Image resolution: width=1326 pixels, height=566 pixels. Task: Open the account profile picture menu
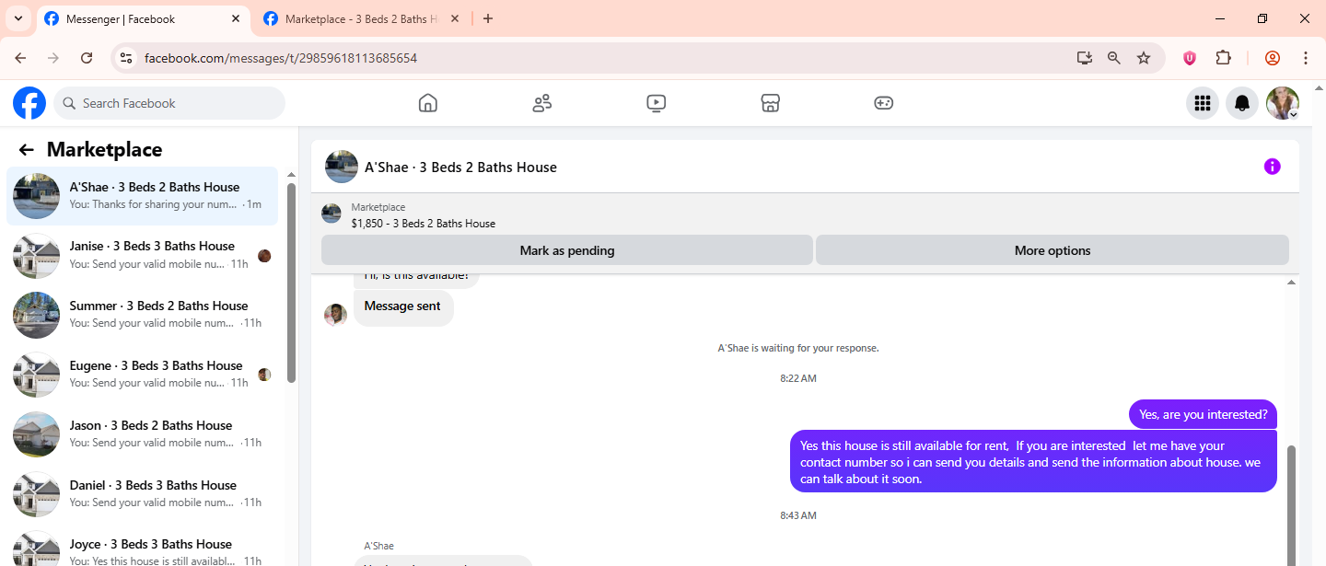point(1283,103)
